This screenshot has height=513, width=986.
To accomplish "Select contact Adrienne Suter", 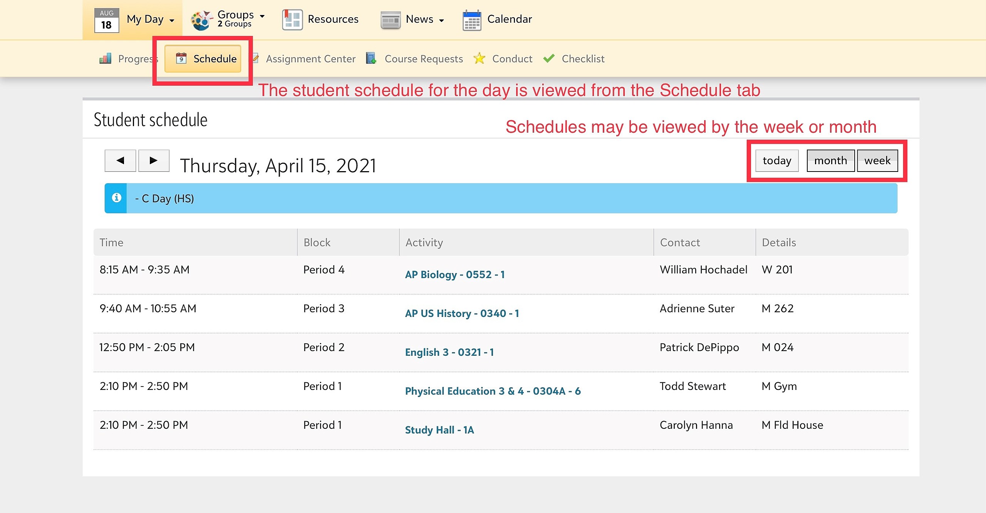I will [697, 308].
